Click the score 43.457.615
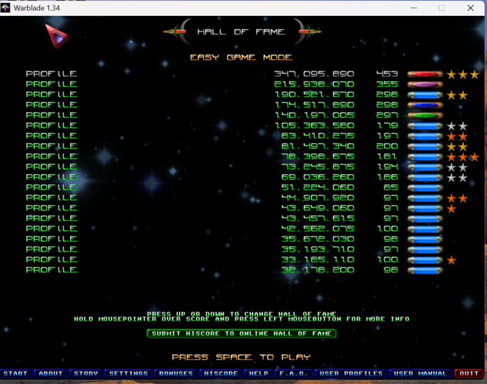Screen dimensions: 487x384 [x=318, y=218]
